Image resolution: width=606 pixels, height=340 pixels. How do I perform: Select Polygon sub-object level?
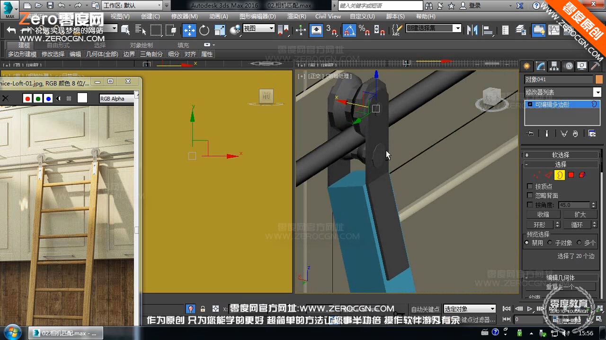tap(571, 175)
